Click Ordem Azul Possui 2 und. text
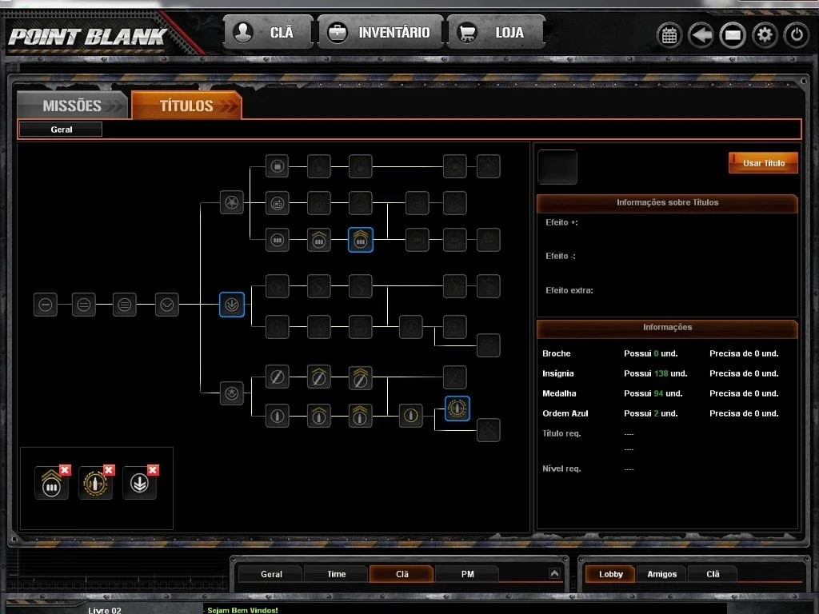 tap(651, 413)
